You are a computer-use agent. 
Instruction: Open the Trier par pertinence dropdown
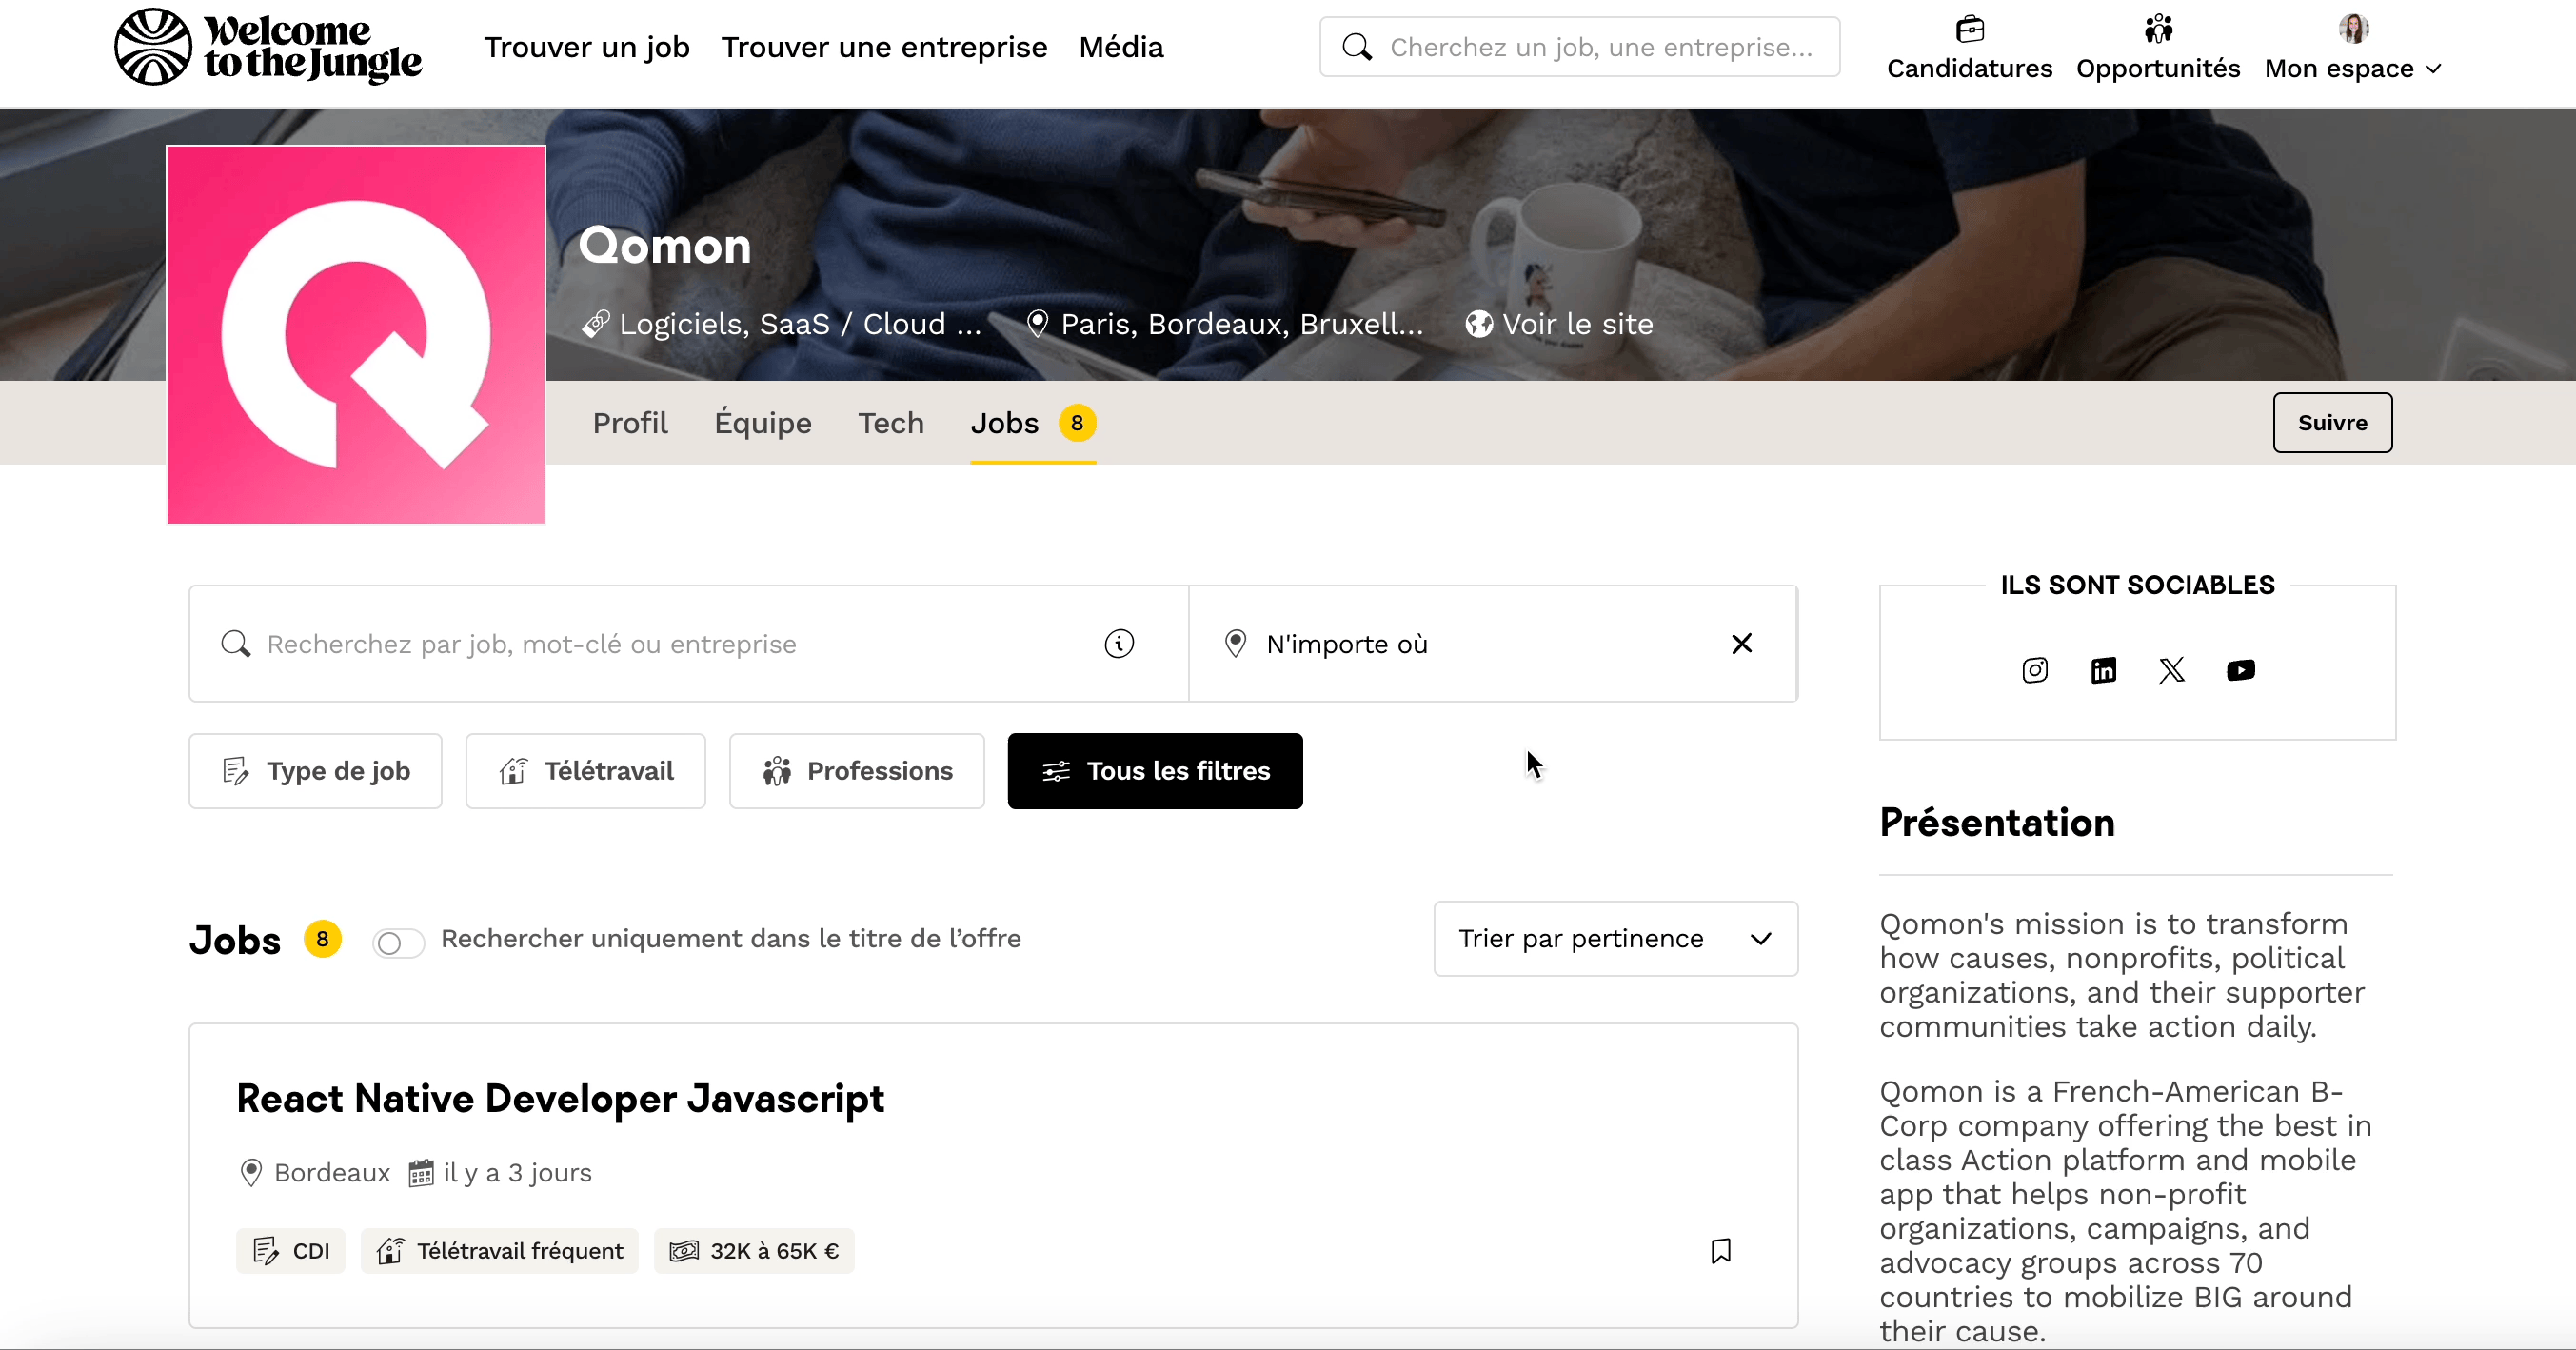pos(1615,939)
